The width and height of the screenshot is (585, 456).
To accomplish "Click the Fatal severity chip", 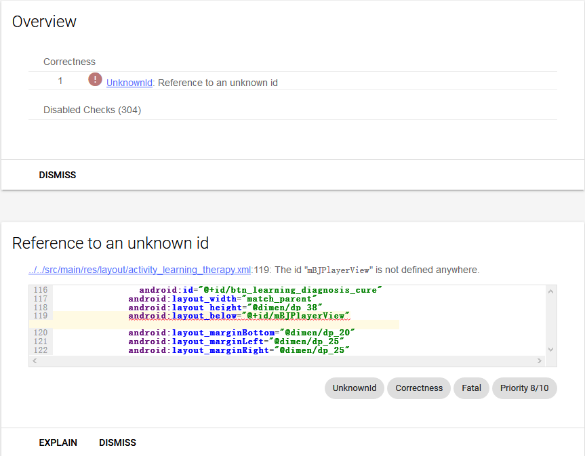I will pyautogui.click(x=471, y=388).
